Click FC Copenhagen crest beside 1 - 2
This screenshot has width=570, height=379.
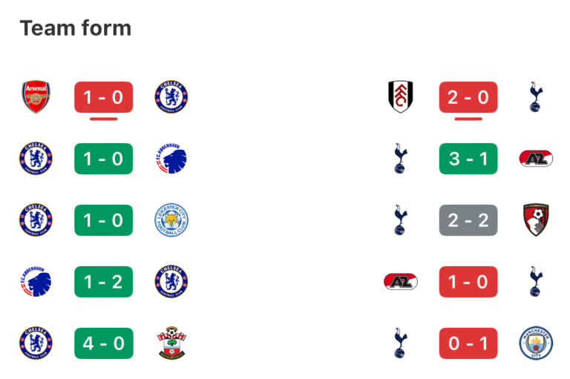click(x=36, y=282)
